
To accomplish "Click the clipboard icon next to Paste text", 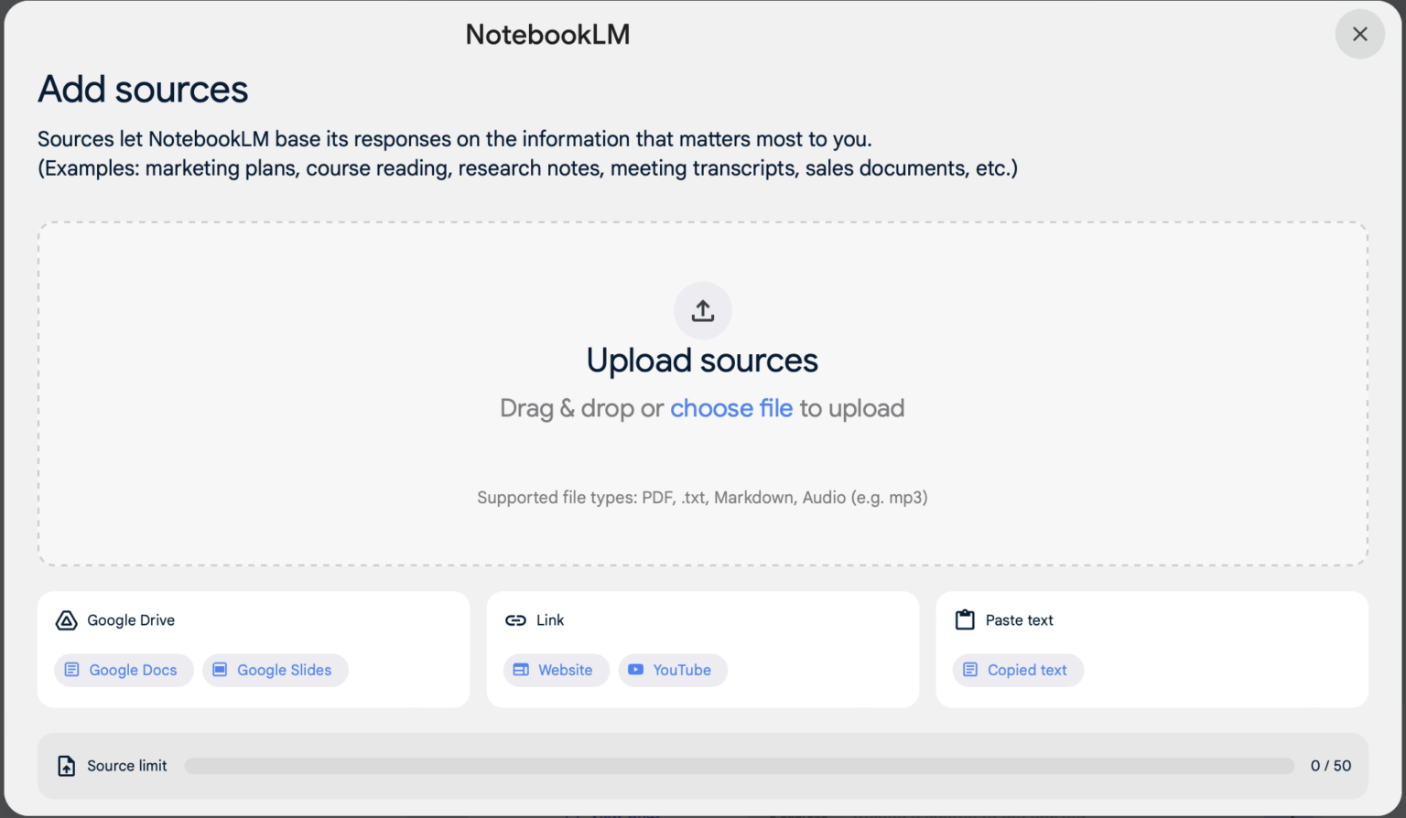I will pos(964,619).
